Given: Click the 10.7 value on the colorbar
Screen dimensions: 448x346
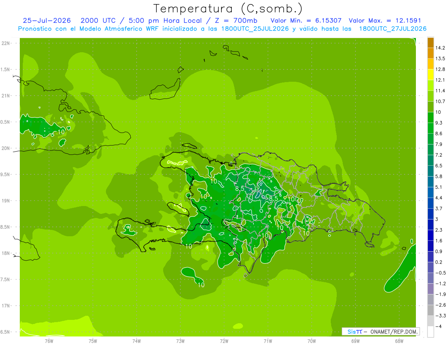Looking at the screenshot, I should (x=441, y=102).
